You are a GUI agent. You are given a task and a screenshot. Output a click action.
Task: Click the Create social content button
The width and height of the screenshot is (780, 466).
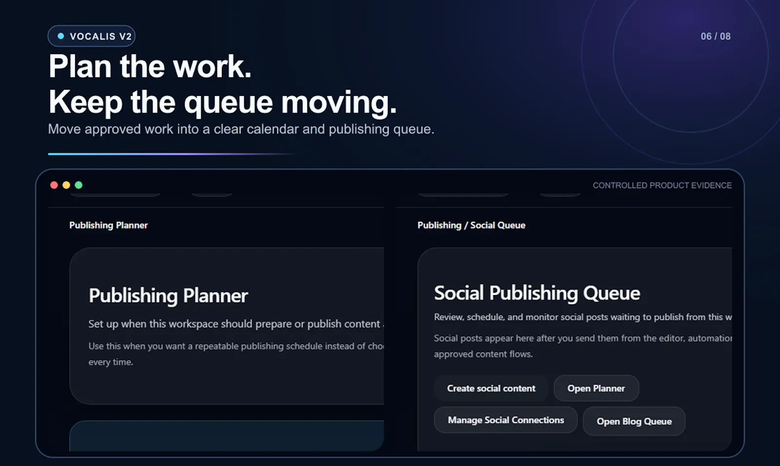tap(491, 388)
